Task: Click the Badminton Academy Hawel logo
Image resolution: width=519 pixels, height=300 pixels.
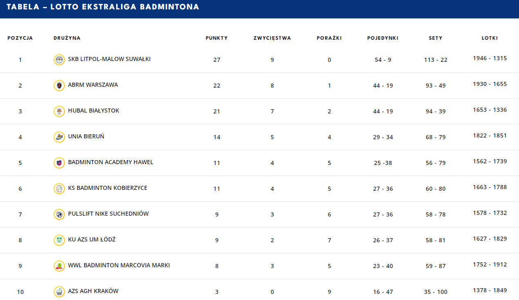Action: [x=59, y=163]
